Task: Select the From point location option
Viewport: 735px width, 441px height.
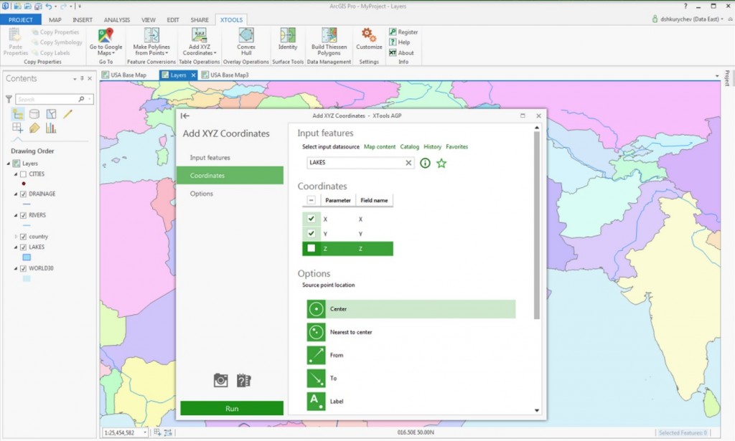Action: click(411, 355)
